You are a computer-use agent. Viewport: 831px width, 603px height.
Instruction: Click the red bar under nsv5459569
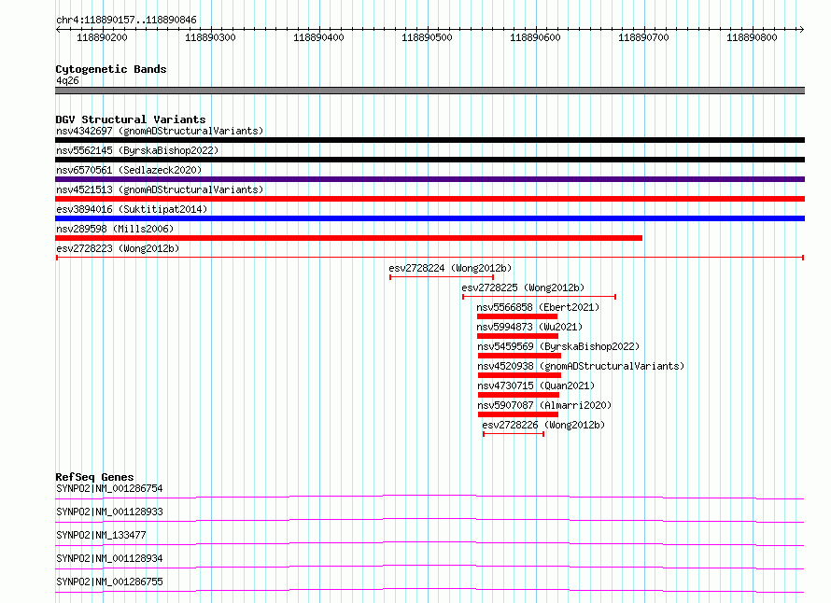(519, 356)
